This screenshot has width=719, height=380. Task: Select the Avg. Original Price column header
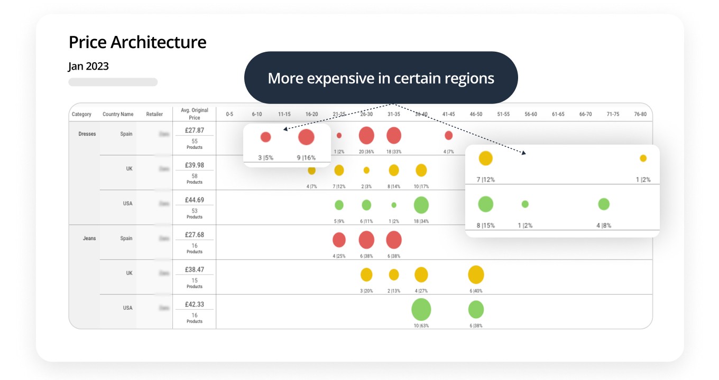click(x=195, y=114)
